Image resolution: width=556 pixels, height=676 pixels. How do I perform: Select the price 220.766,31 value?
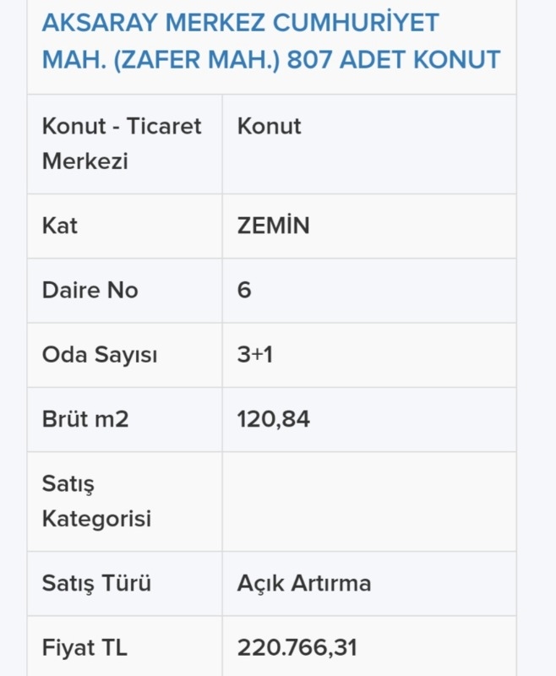[x=297, y=647]
